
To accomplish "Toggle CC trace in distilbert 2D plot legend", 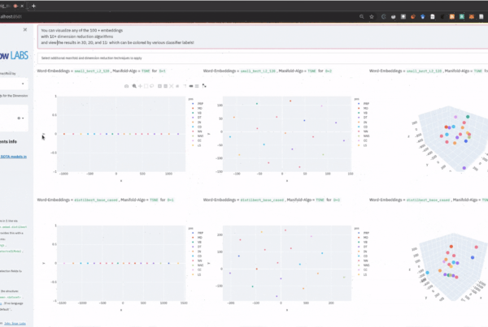I will [364, 270].
